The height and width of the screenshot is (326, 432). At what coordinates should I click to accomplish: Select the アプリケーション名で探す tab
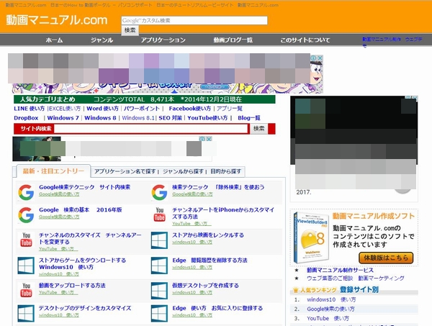(x=125, y=171)
